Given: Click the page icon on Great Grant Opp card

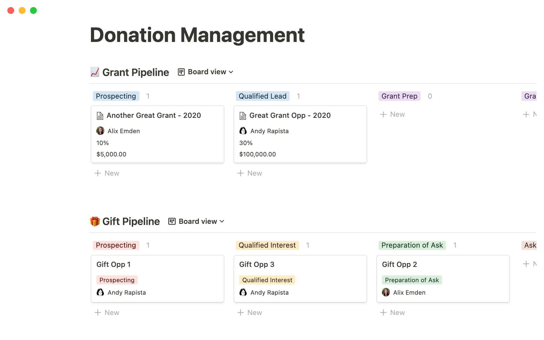Looking at the screenshot, I should [243, 116].
